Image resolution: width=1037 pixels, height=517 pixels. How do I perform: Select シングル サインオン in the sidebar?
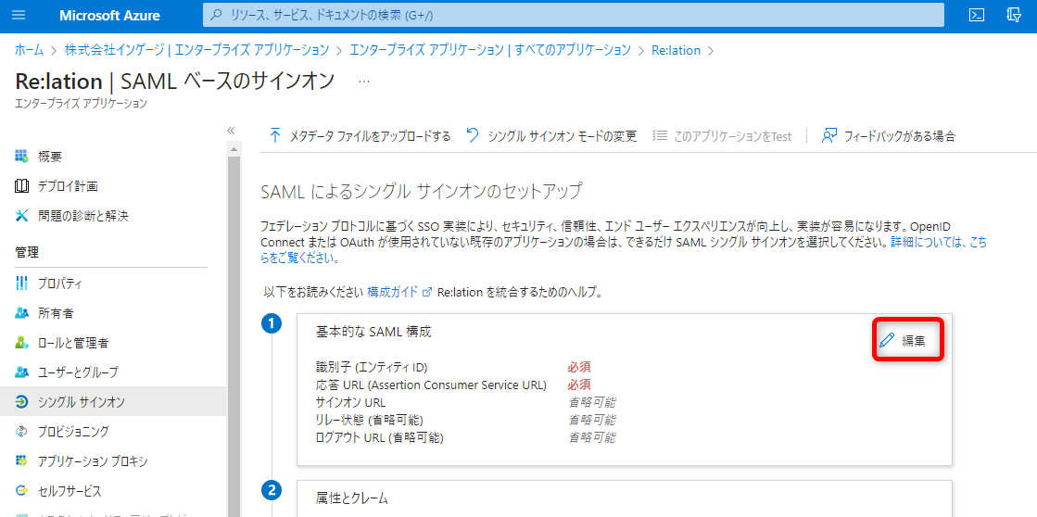pyautogui.click(x=113, y=402)
